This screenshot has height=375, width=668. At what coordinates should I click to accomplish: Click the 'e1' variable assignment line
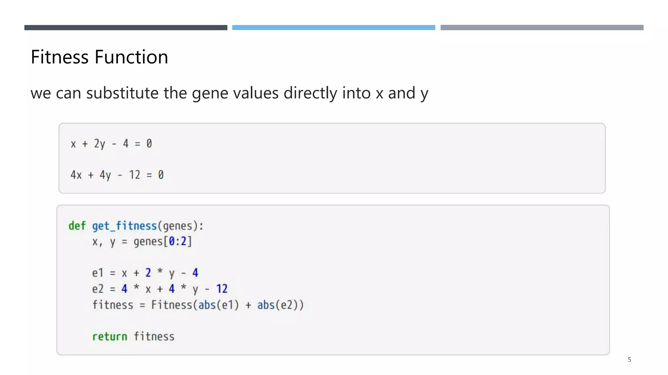pos(145,273)
